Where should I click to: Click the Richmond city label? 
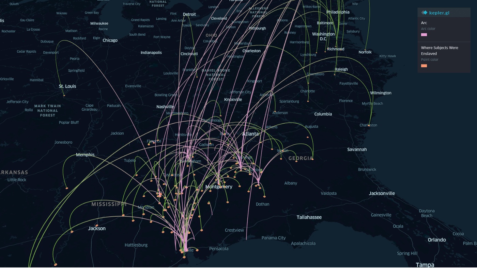coord(336,49)
